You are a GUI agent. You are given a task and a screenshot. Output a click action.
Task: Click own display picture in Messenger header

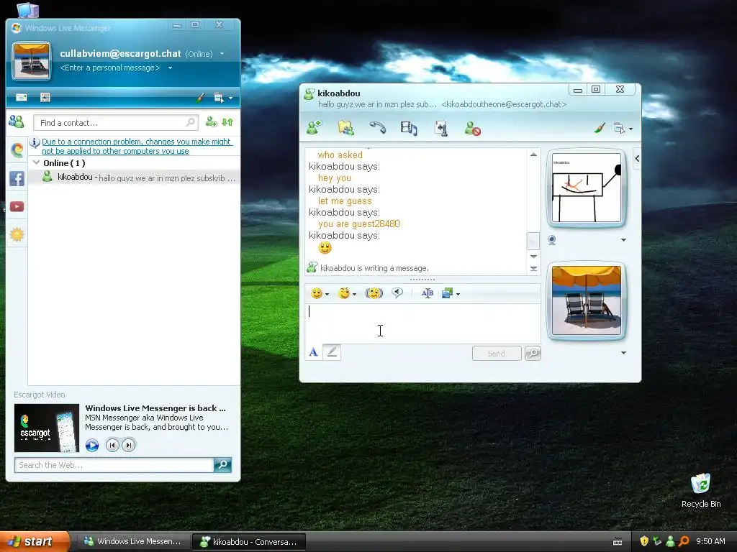(32, 61)
